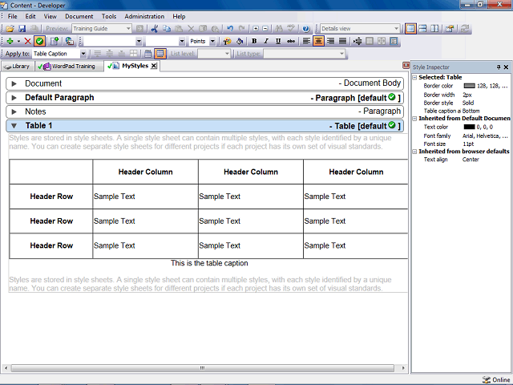Collapse the Table 1 style row

pos(14,126)
